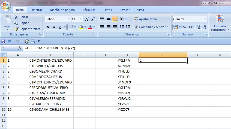Increase indent icon
This screenshot has width=231, height=129.
coord(128,27)
